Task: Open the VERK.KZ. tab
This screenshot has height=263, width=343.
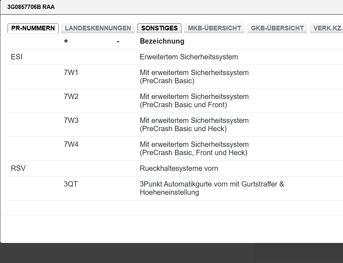Action: tap(327, 28)
